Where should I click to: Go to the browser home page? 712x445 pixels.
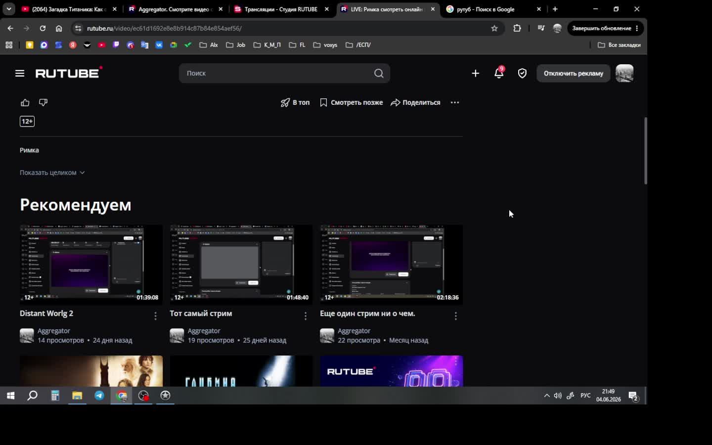coord(59,28)
